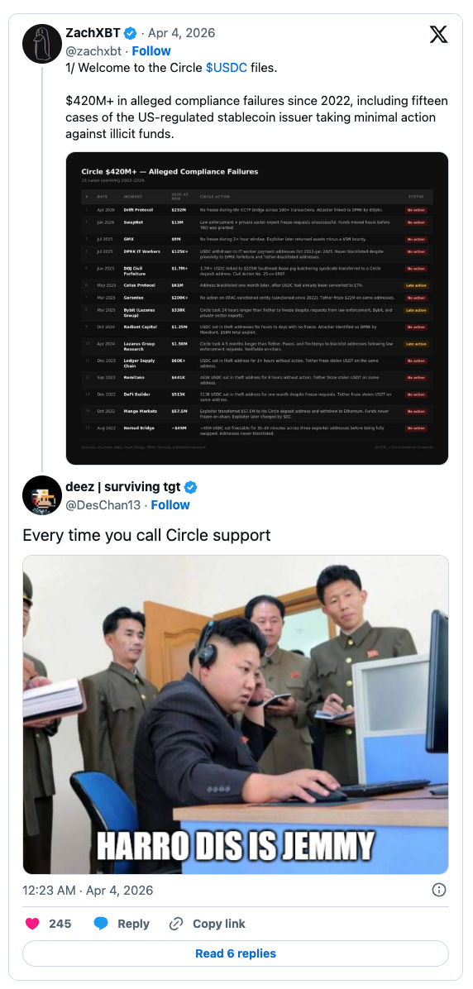Screen dimensions: 473x989
Task: Follow the @zachxbt account
Action: 151,51
